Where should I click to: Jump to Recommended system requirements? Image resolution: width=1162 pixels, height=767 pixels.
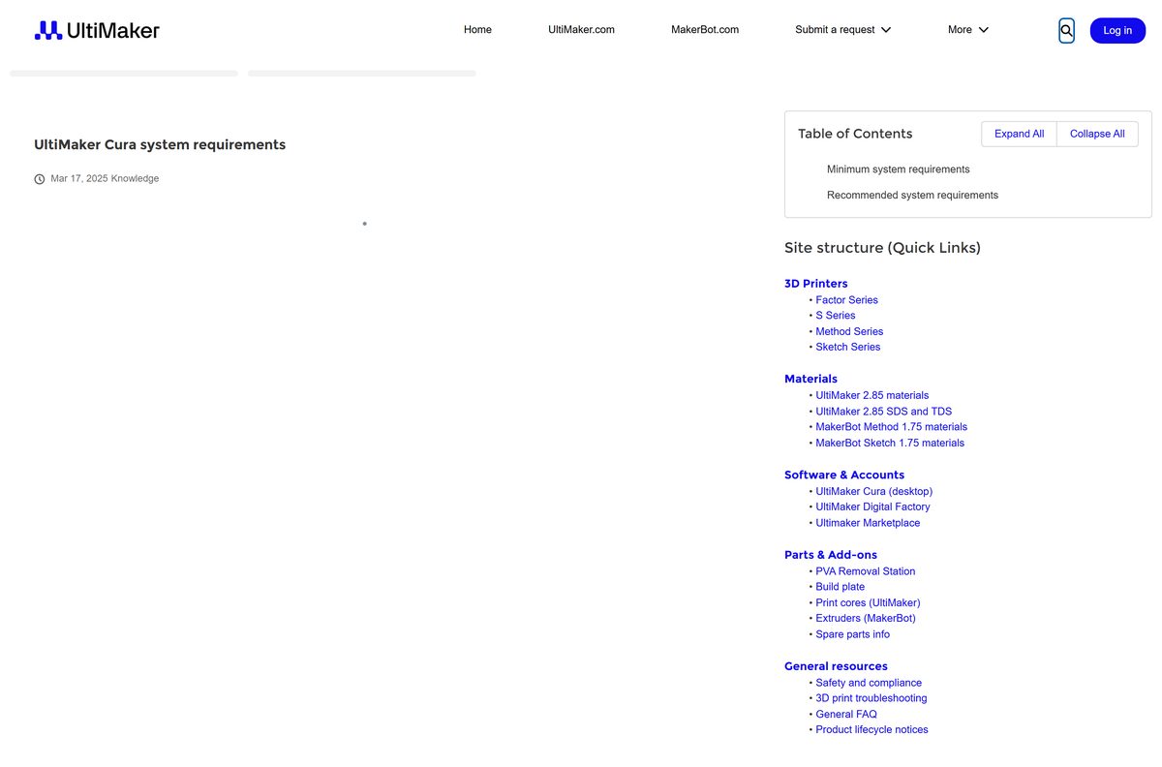tap(912, 196)
